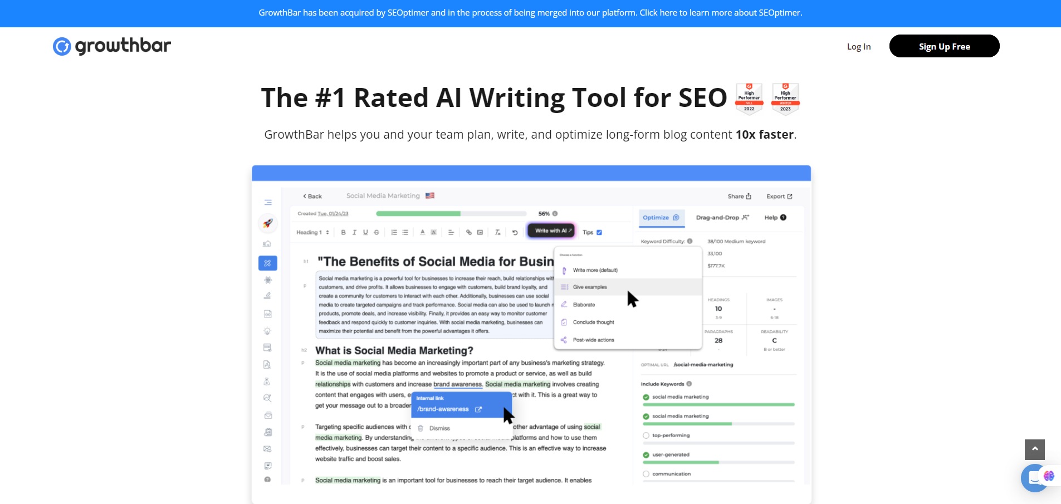Click the info icon beside Include Keywords
The width and height of the screenshot is (1061, 504).
click(x=689, y=384)
